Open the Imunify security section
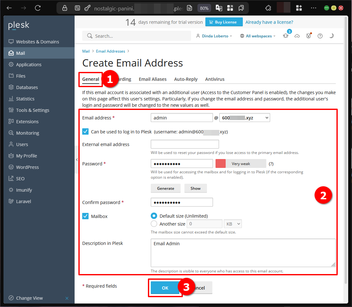Screen dimensions: 352x307 pyautogui.click(x=24, y=190)
